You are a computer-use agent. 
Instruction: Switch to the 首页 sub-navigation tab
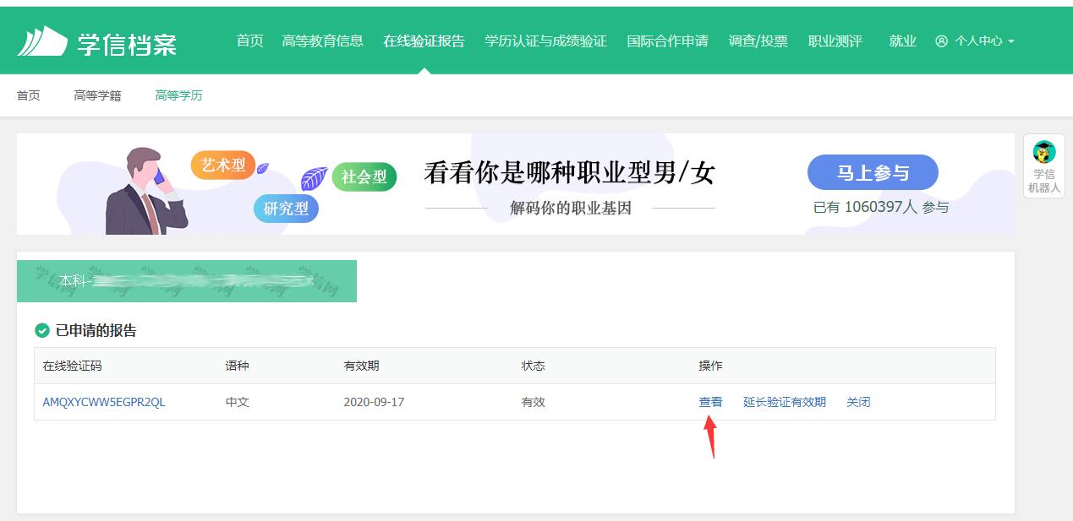click(x=28, y=95)
